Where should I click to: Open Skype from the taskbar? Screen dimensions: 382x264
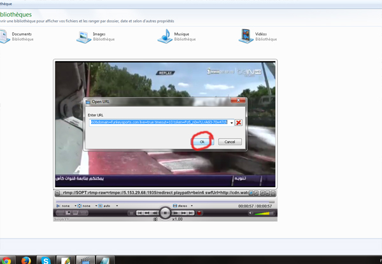click(x=46, y=260)
